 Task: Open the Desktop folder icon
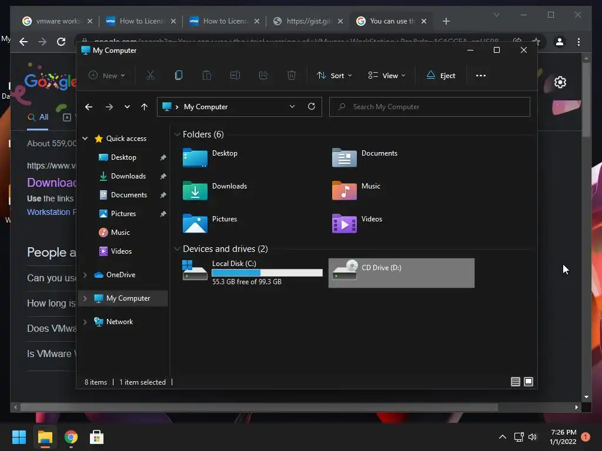pyautogui.click(x=195, y=157)
